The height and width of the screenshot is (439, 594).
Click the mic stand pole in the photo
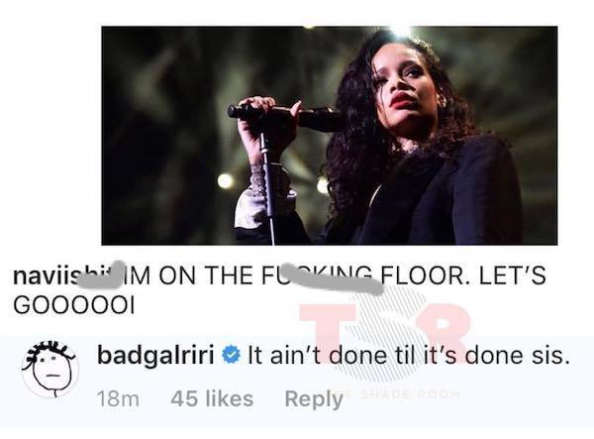[x=269, y=185]
